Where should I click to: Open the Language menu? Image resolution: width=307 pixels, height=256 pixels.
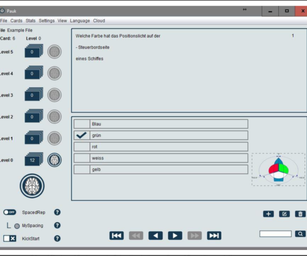80,20
